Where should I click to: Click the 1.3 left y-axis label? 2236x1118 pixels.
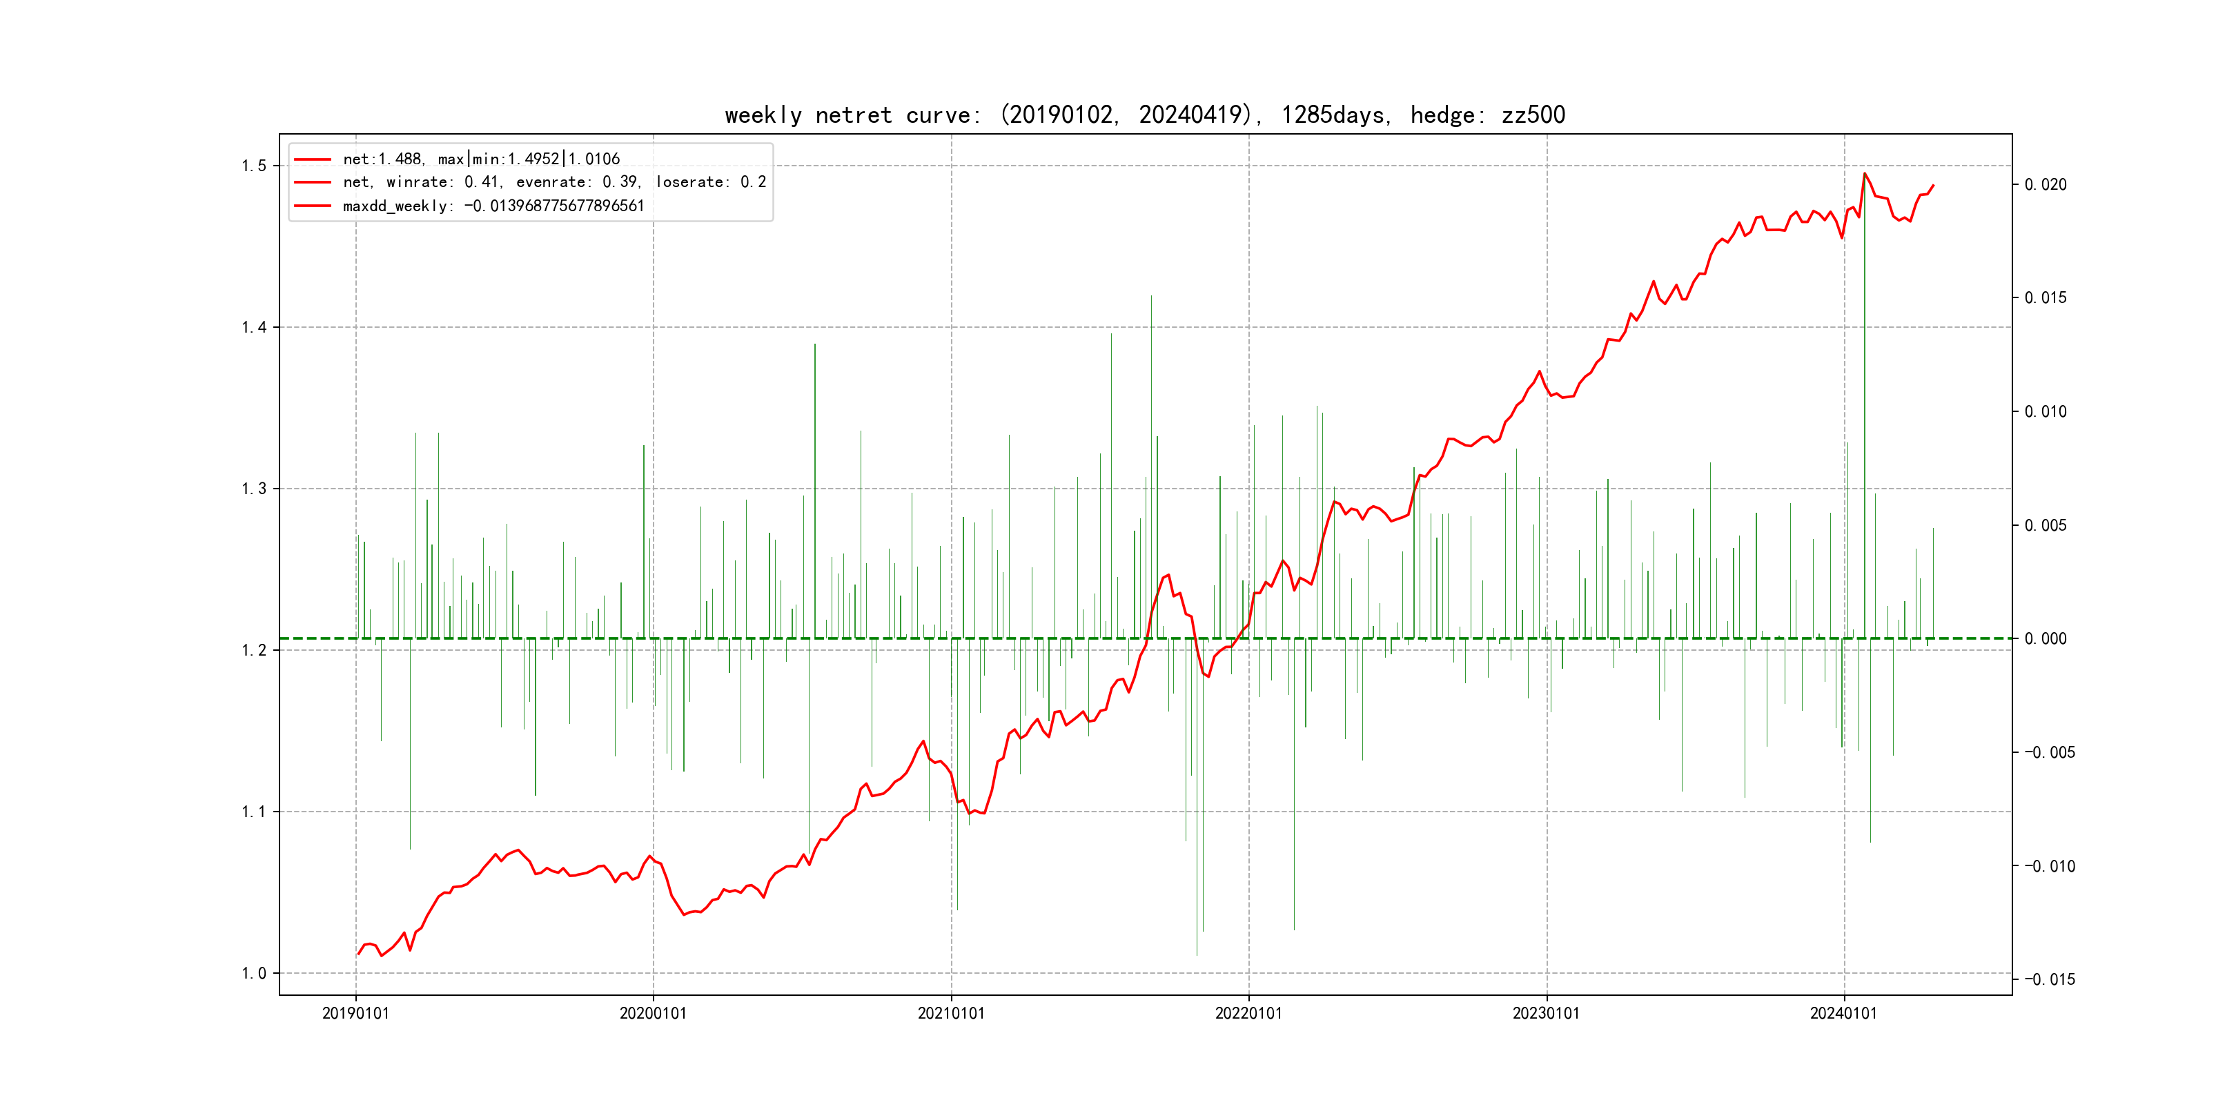tap(253, 489)
